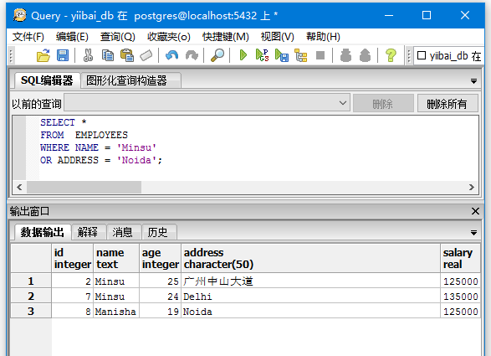491x356 pixels.
Task: Open the output pane tab list arrow
Action: click(473, 233)
